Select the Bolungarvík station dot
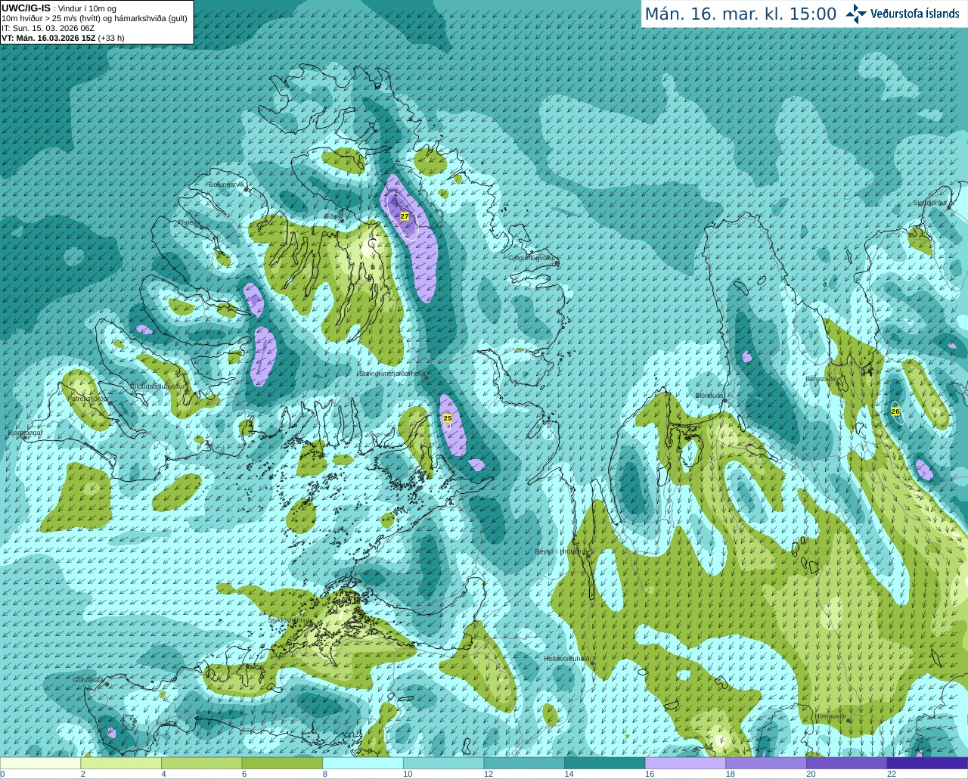Screen dimensions: 968x779 (x=247, y=189)
